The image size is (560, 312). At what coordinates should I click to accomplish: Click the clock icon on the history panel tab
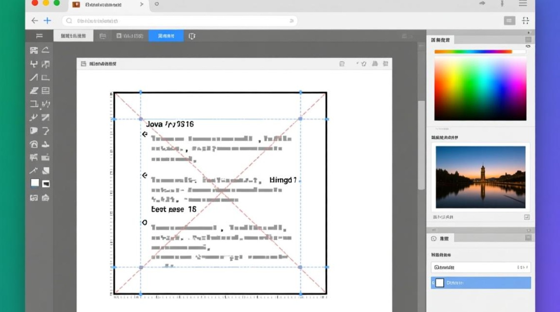[433, 238]
